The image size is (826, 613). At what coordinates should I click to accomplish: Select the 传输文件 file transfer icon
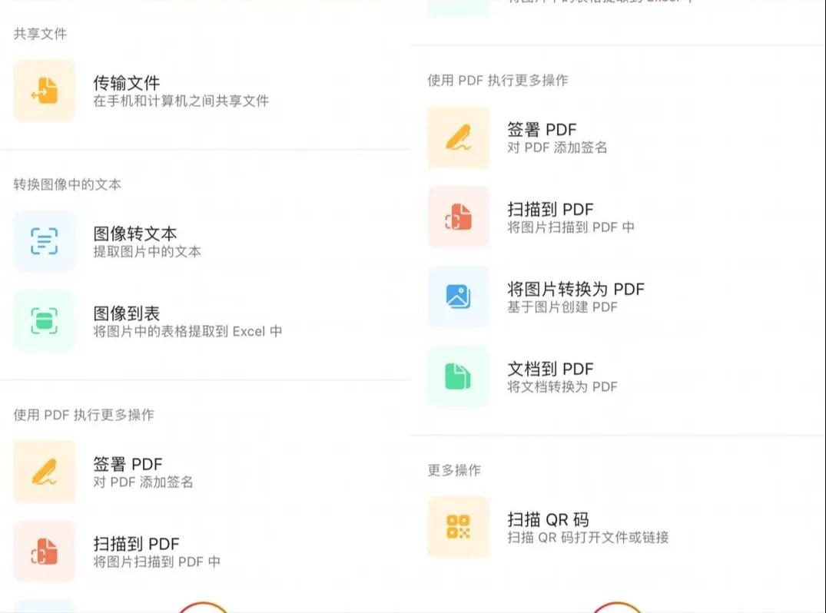[x=44, y=91]
